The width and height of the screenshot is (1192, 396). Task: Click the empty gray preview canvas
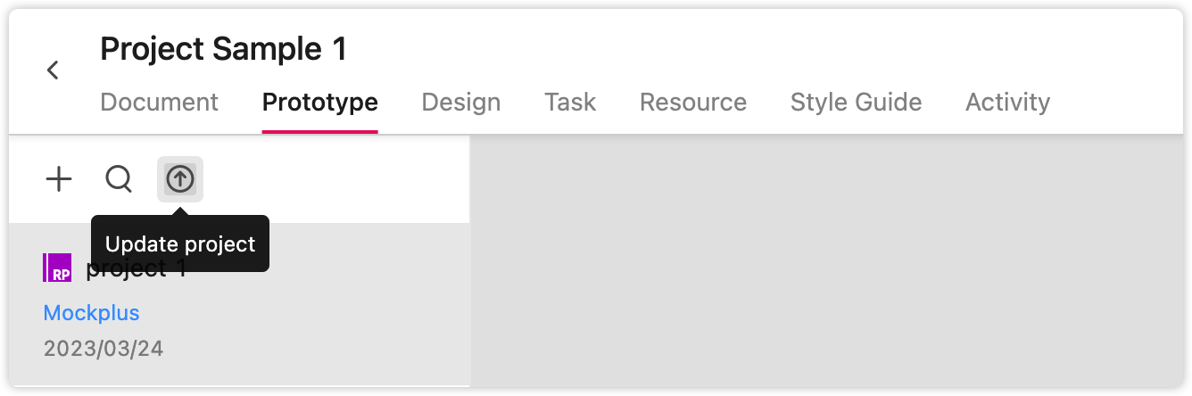(x=827, y=261)
